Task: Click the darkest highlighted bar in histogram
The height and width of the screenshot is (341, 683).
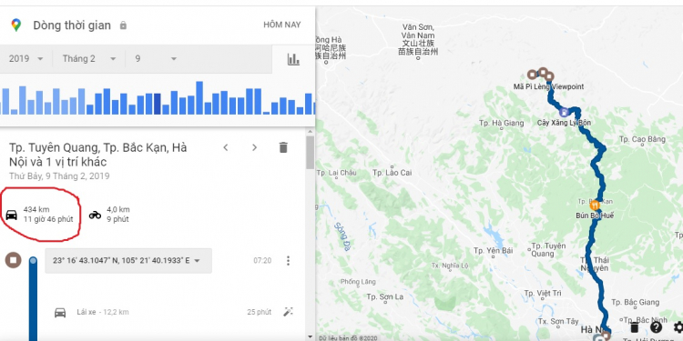Action: (x=158, y=104)
